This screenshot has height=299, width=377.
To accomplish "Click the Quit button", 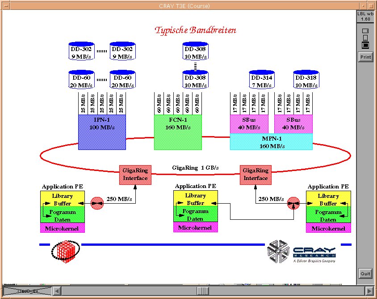I will click(365, 273).
